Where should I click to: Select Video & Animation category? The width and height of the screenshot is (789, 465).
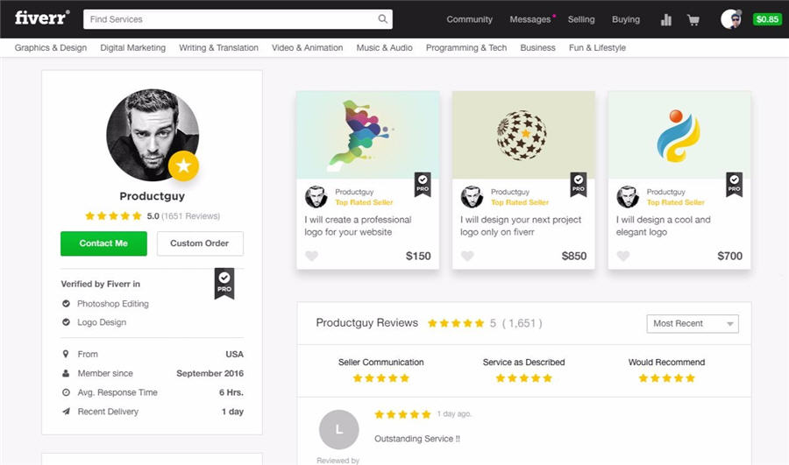coord(307,48)
